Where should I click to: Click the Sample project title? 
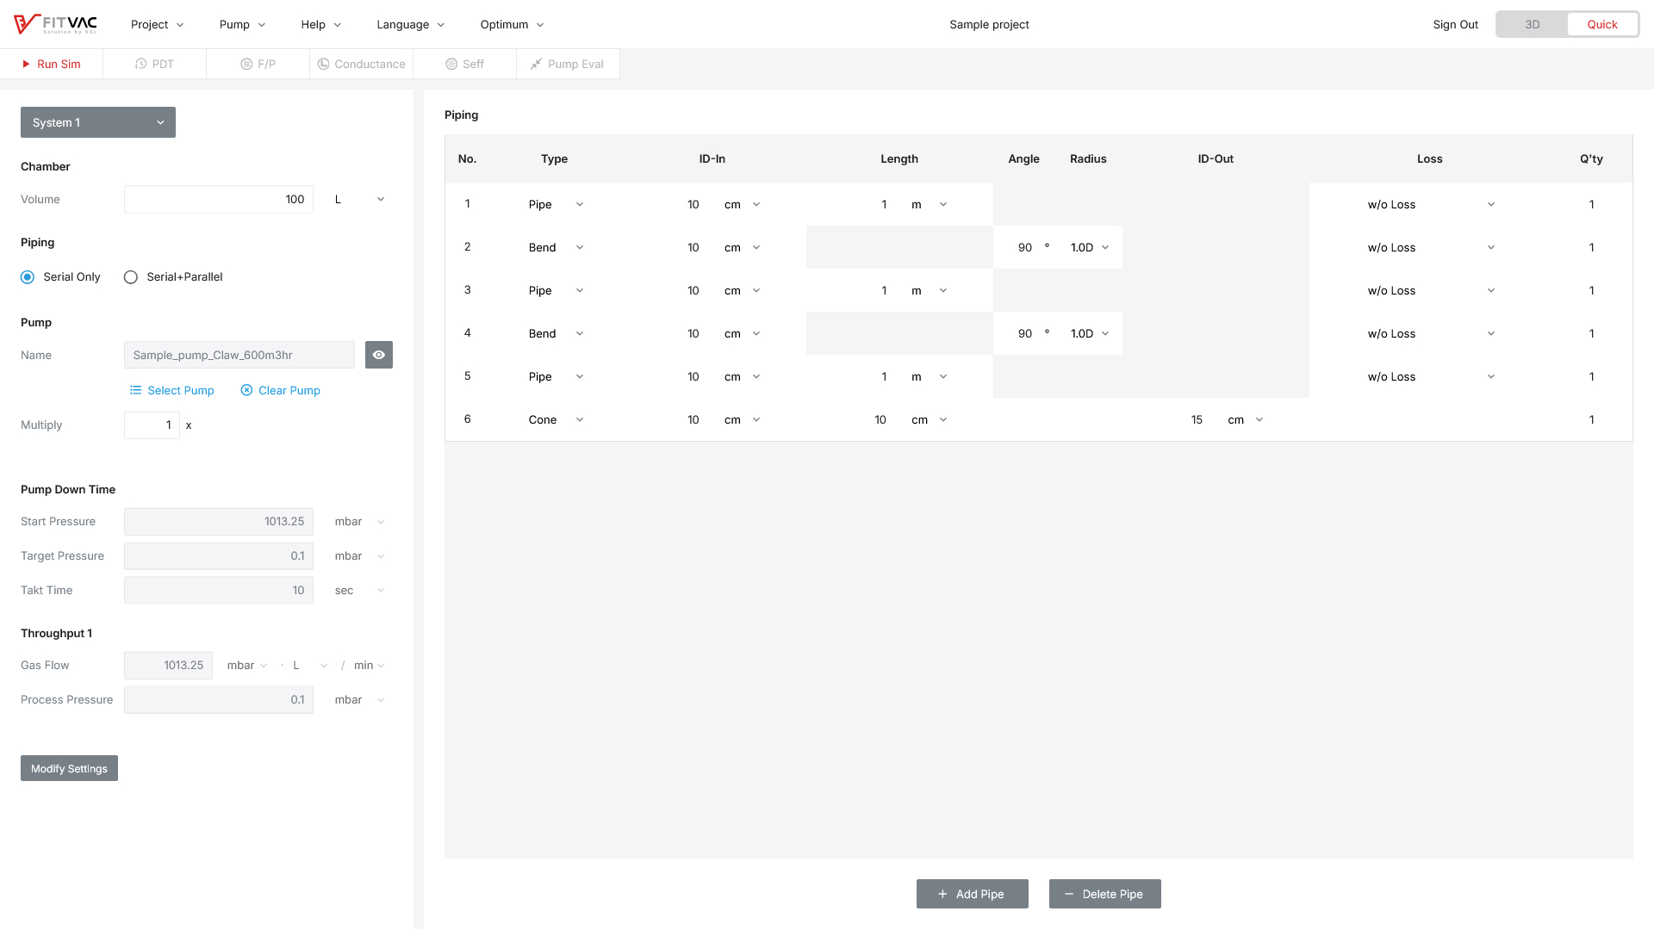coord(989,24)
